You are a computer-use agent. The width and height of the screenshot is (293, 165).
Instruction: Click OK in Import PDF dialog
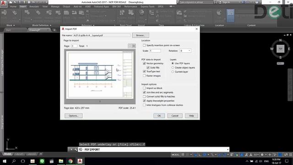pyautogui.click(x=159, y=115)
